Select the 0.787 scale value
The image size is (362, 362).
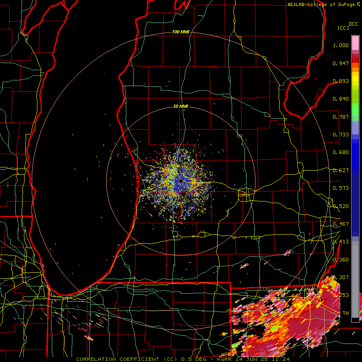pos(341,117)
